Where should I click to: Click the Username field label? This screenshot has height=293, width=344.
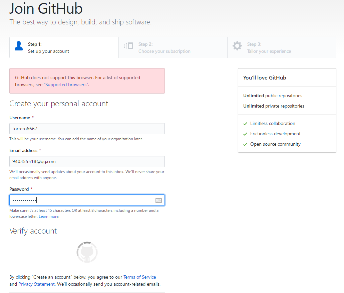20,118
